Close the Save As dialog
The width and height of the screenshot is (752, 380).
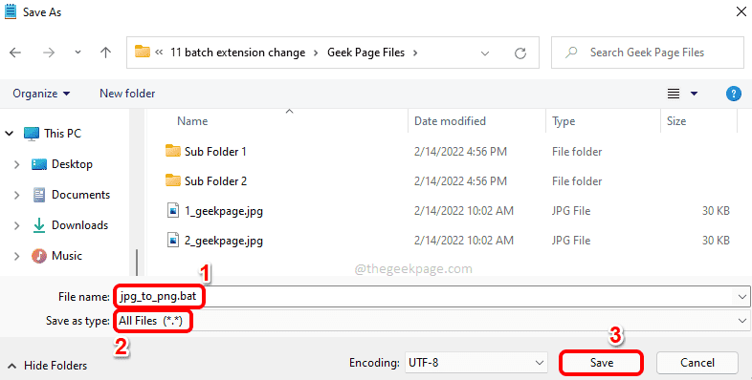[741, 12]
